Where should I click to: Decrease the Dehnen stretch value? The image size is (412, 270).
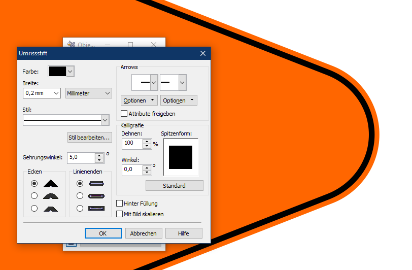coord(147,146)
